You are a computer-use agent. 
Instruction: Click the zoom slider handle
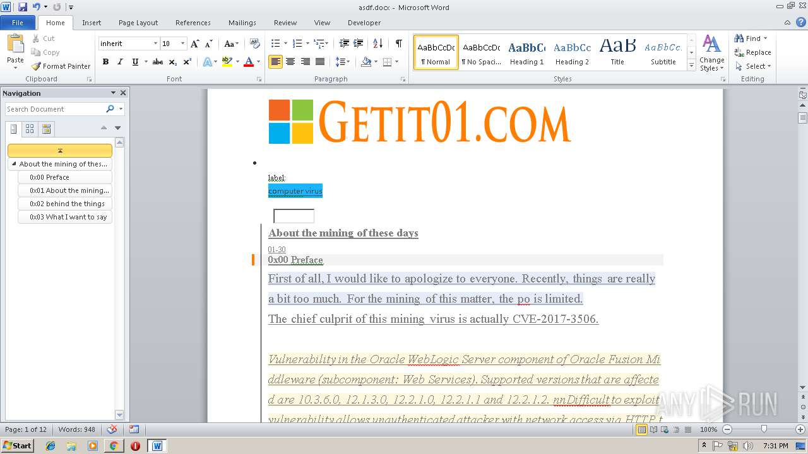click(x=764, y=429)
